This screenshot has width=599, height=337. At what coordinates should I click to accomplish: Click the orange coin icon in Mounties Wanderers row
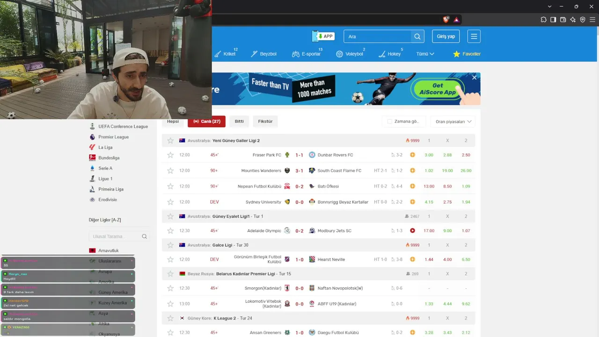pyautogui.click(x=412, y=170)
